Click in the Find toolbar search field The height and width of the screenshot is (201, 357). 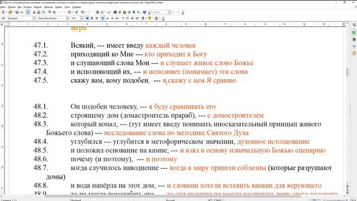click(x=160, y=12)
